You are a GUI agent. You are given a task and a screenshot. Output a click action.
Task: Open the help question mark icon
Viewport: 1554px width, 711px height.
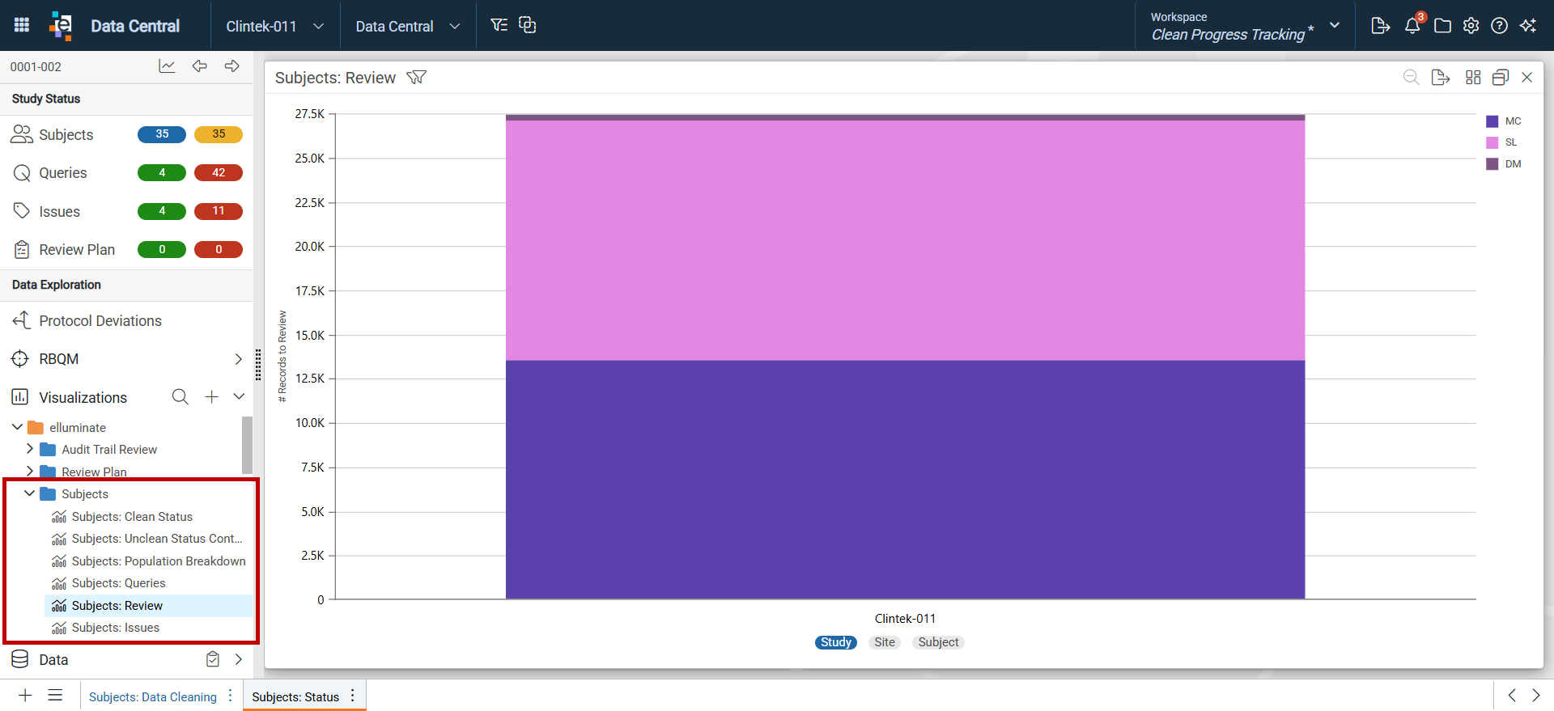point(1499,26)
